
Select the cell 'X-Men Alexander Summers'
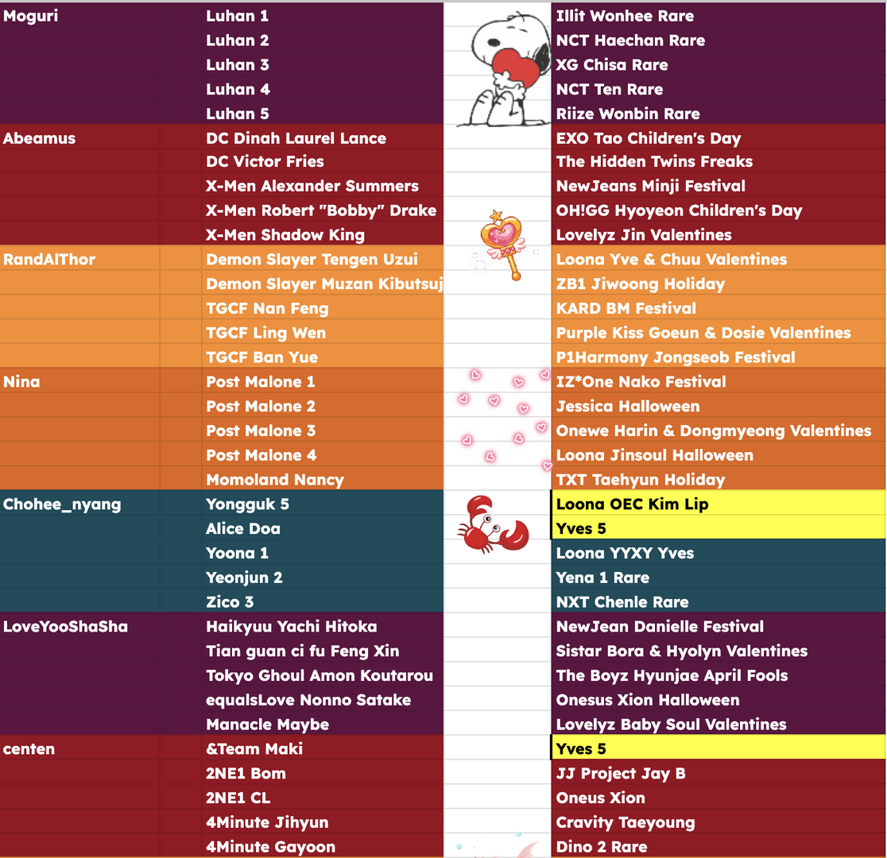[323, 186]
